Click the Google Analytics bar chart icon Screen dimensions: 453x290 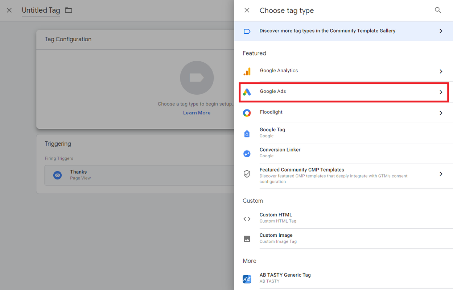click(x=247, y=71)
